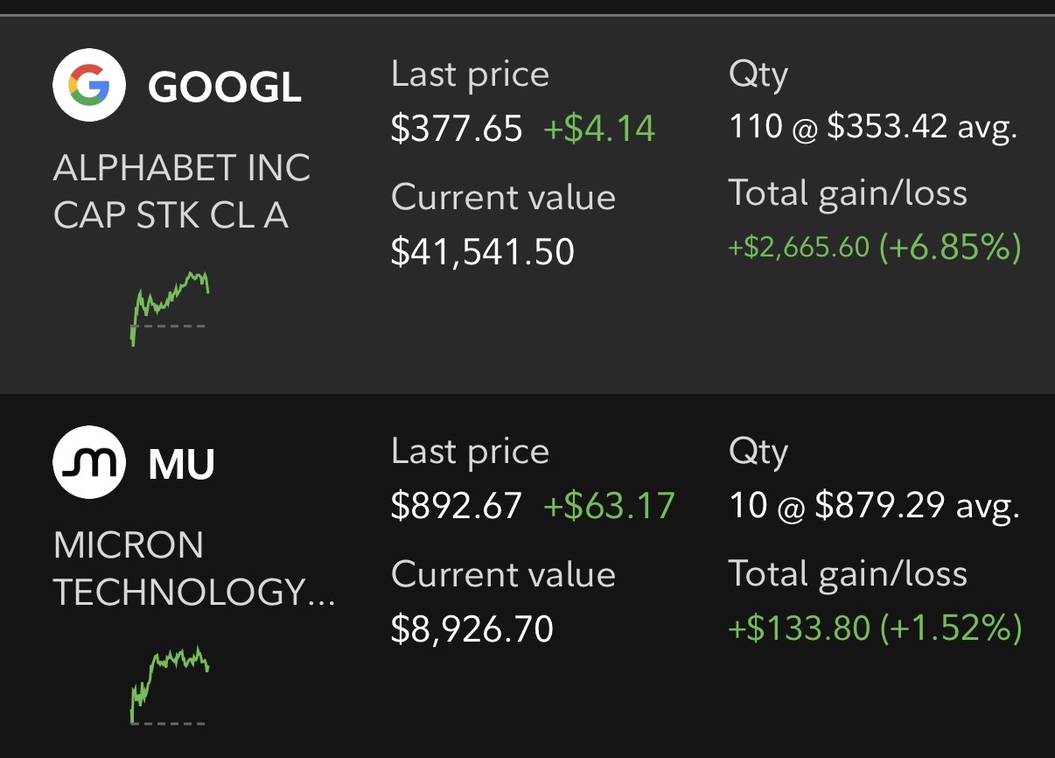This screenshot has width=1055, height=758.
Task: Tap GOOGL current value $41,541.50
Action: point(483,252)
